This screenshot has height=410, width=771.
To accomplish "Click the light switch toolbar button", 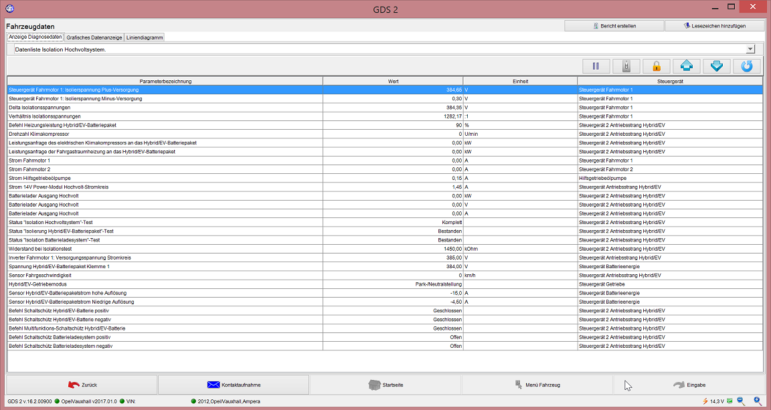I will [626, 66].
